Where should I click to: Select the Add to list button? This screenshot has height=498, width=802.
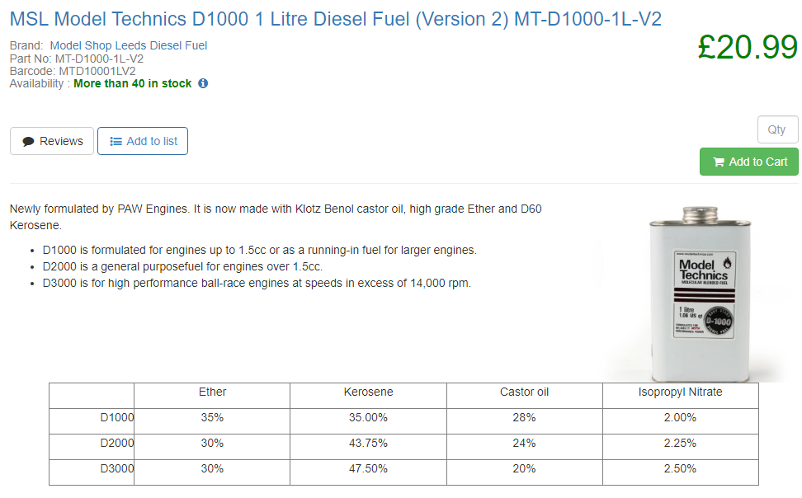[x=142, y=141]
